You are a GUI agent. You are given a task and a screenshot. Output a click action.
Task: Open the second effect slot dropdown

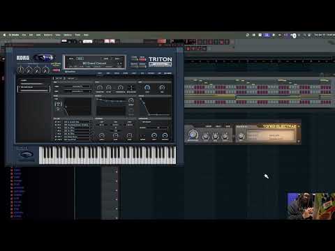(77, 125)
